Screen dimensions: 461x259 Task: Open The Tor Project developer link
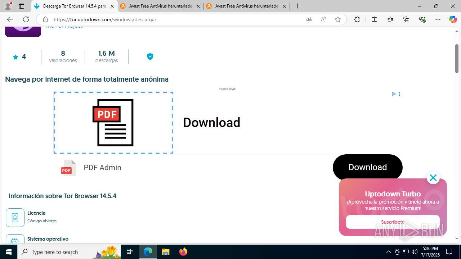point(64,27)
